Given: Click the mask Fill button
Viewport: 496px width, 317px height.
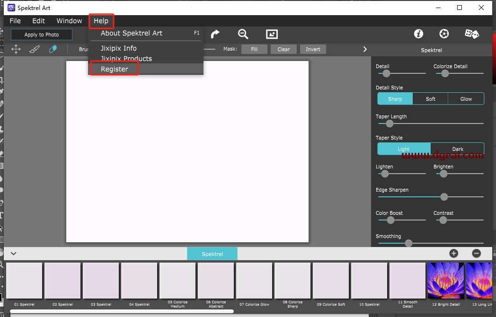Looking at the screenshot, I should 254,49.
